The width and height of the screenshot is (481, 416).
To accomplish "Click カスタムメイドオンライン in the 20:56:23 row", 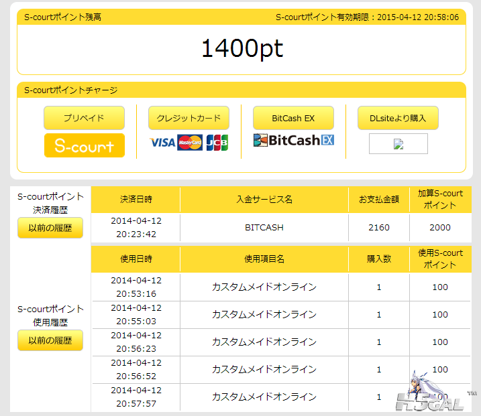I will coord(264,342).
